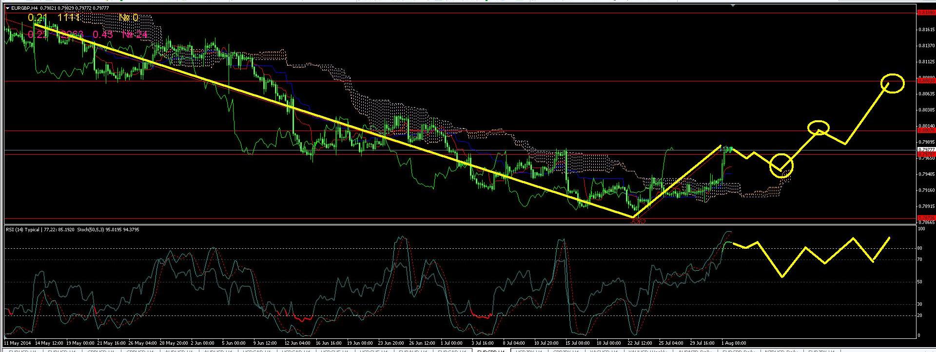Switch to the EURGBP,H4 chart tab
This screenshot has height=352, width=936.
(x=491, y=351)
